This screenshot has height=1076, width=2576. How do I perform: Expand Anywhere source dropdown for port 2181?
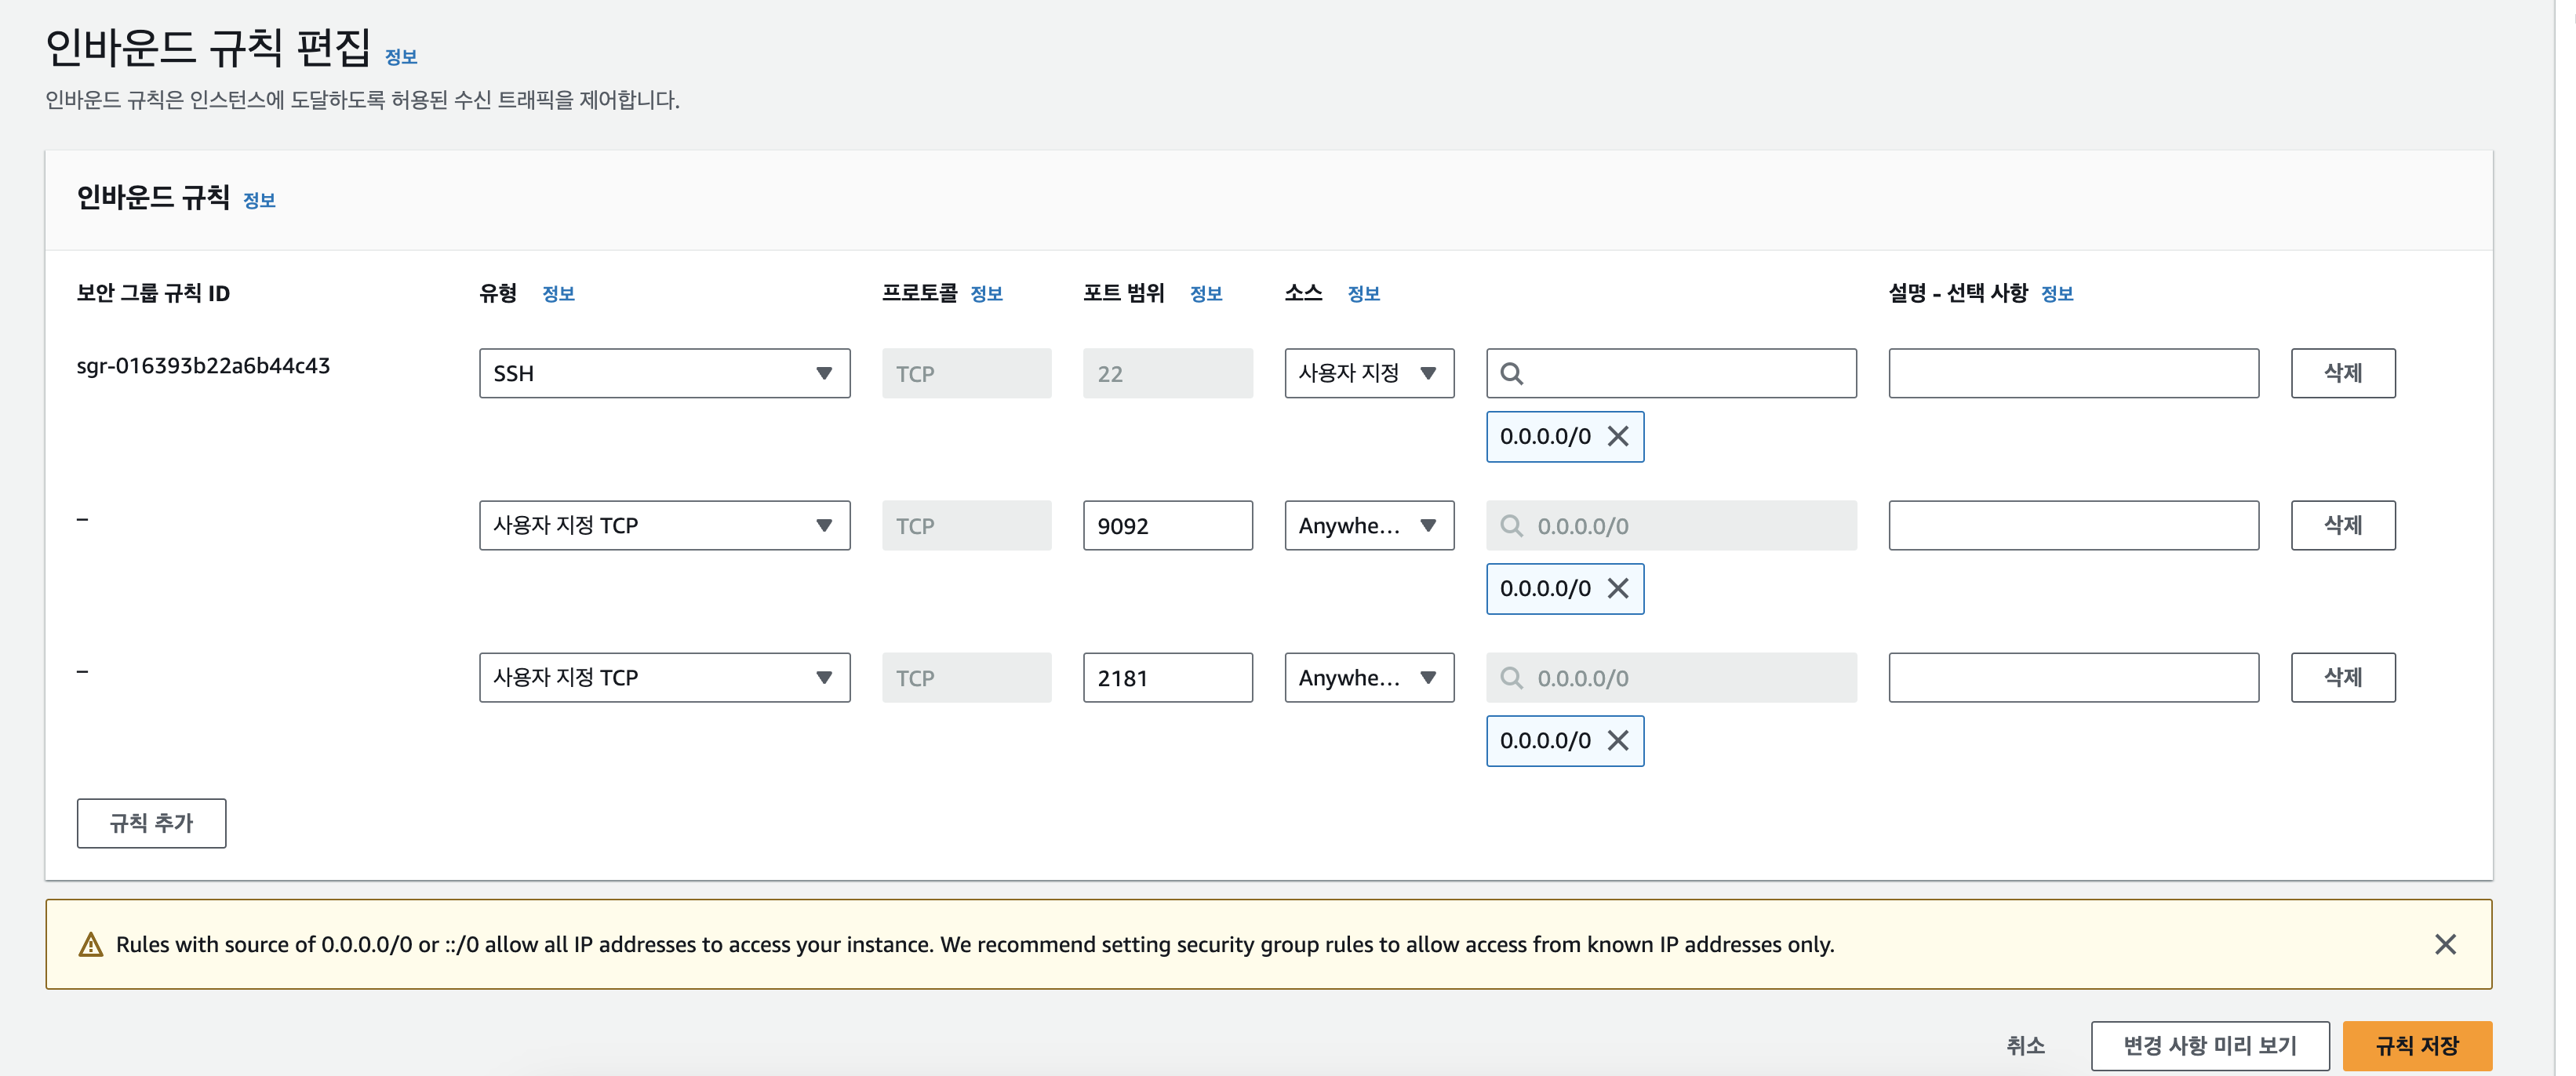1368,677
